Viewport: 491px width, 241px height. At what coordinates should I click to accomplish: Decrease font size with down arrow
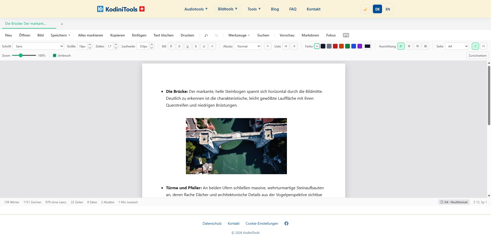(x=90, y=48)
